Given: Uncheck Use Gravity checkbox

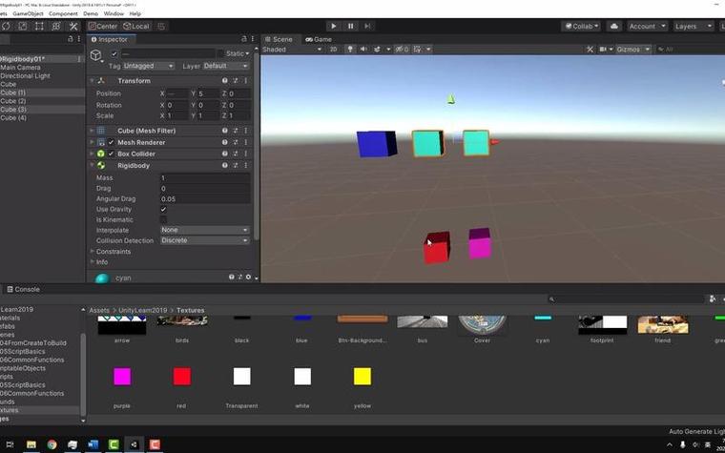Looking at the screenshot, I should (x=163, y=209).
